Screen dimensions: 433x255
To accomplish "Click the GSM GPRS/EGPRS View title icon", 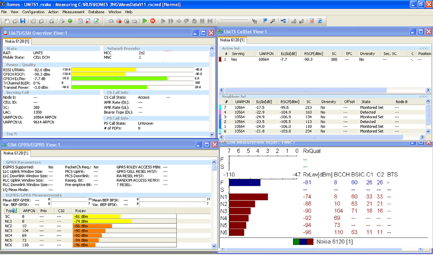I will [x=4, y=145].
